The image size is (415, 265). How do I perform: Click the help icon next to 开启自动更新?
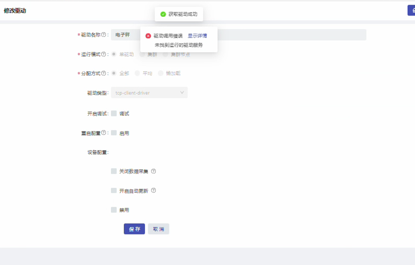click(153, 190)
